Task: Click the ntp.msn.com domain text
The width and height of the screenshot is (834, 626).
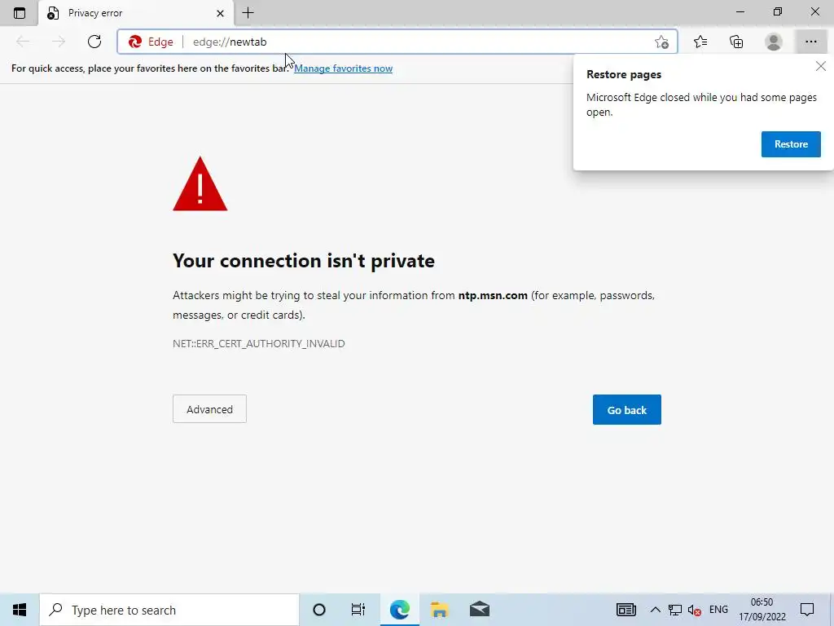Action: click(493, 295)
